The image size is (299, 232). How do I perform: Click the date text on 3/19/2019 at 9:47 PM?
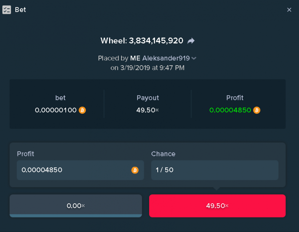(x=147, y=68)
